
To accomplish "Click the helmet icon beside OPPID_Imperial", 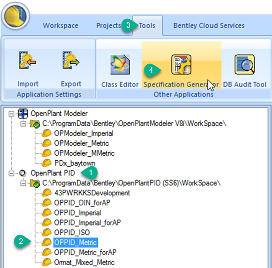I will tap(46, 213).
